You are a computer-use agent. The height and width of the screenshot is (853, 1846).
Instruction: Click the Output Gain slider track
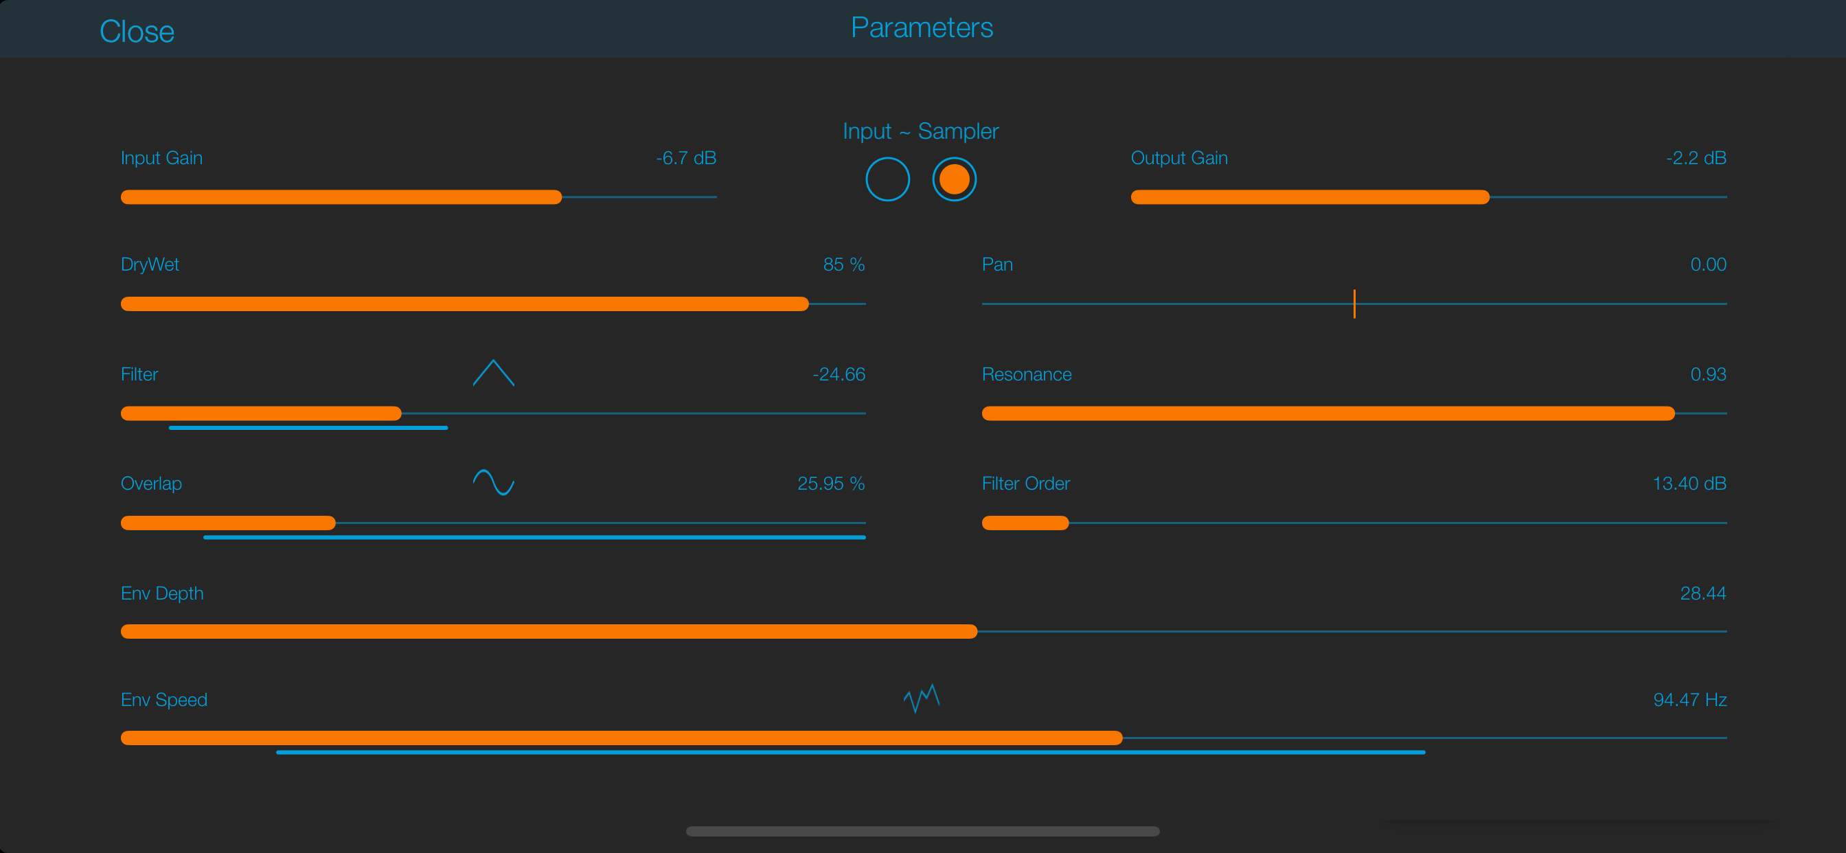1428,197
